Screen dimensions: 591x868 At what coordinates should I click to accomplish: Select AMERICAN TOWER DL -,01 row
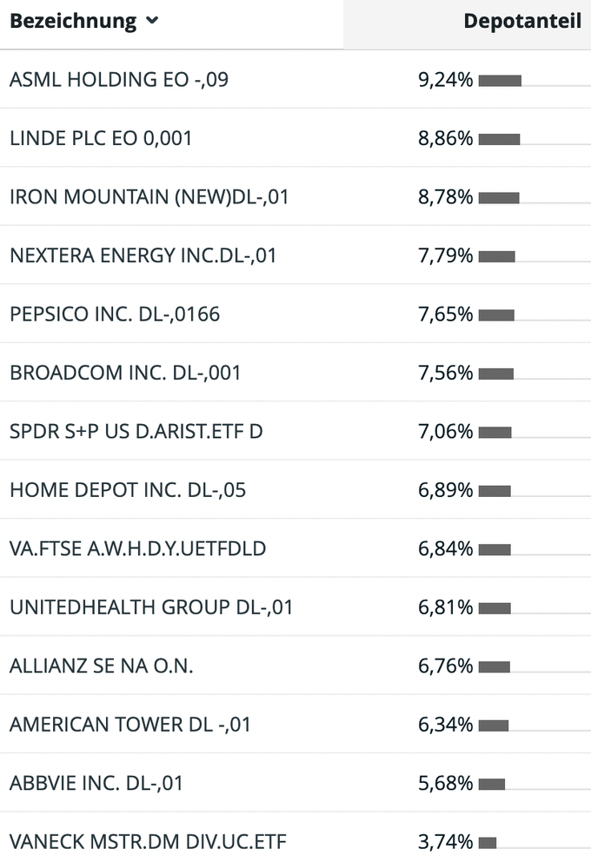click(130, 725)
